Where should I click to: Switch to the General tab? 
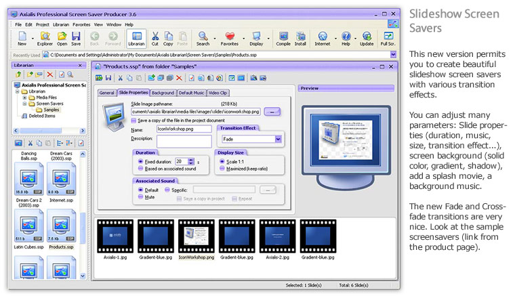[107, 93]
